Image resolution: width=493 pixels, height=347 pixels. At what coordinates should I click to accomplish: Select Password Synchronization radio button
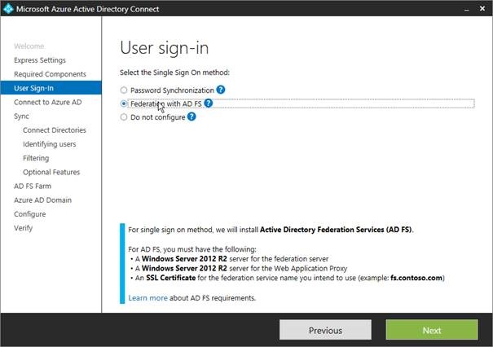pyautogui.click(x=124, y=90)
